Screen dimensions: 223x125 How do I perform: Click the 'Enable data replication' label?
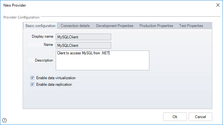54,84
